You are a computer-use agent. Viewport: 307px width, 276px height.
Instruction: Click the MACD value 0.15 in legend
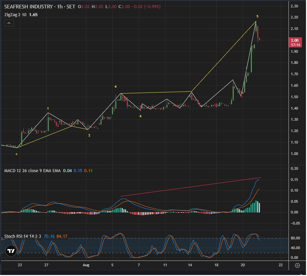pyautogui.click(x=78, y=171)
